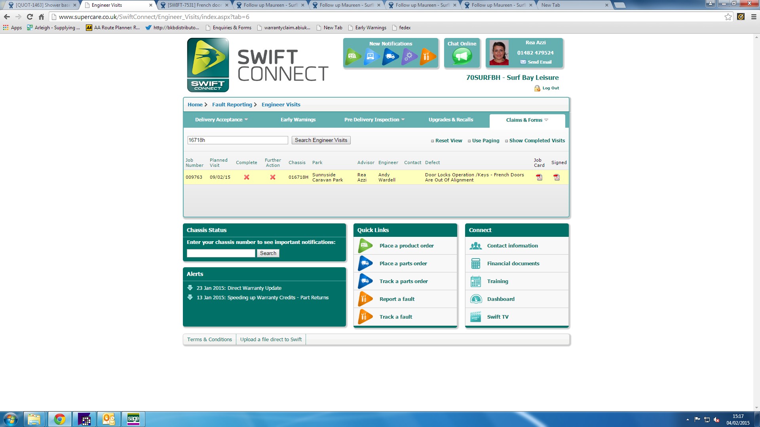Open Job Card PDF for job 009763
760x427 pixels.
pyautogui.click(x=539, y=177)
